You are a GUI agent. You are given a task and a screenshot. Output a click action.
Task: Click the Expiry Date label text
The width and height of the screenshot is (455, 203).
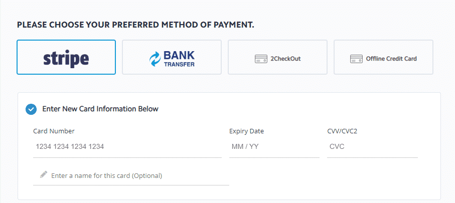tap(246, 131)
